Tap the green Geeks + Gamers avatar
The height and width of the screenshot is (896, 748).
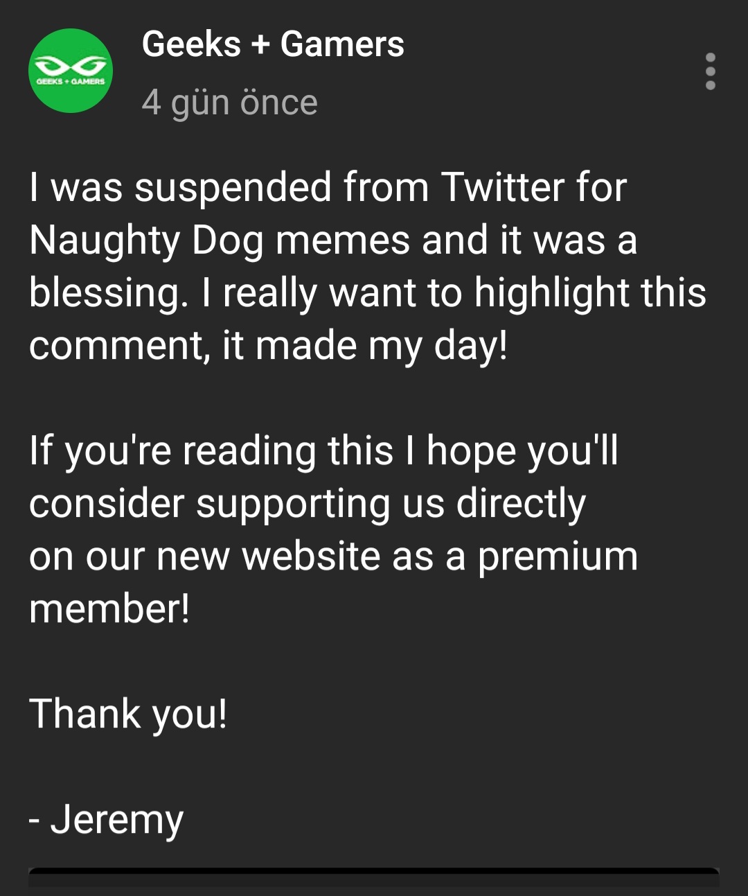coord(71,70)
